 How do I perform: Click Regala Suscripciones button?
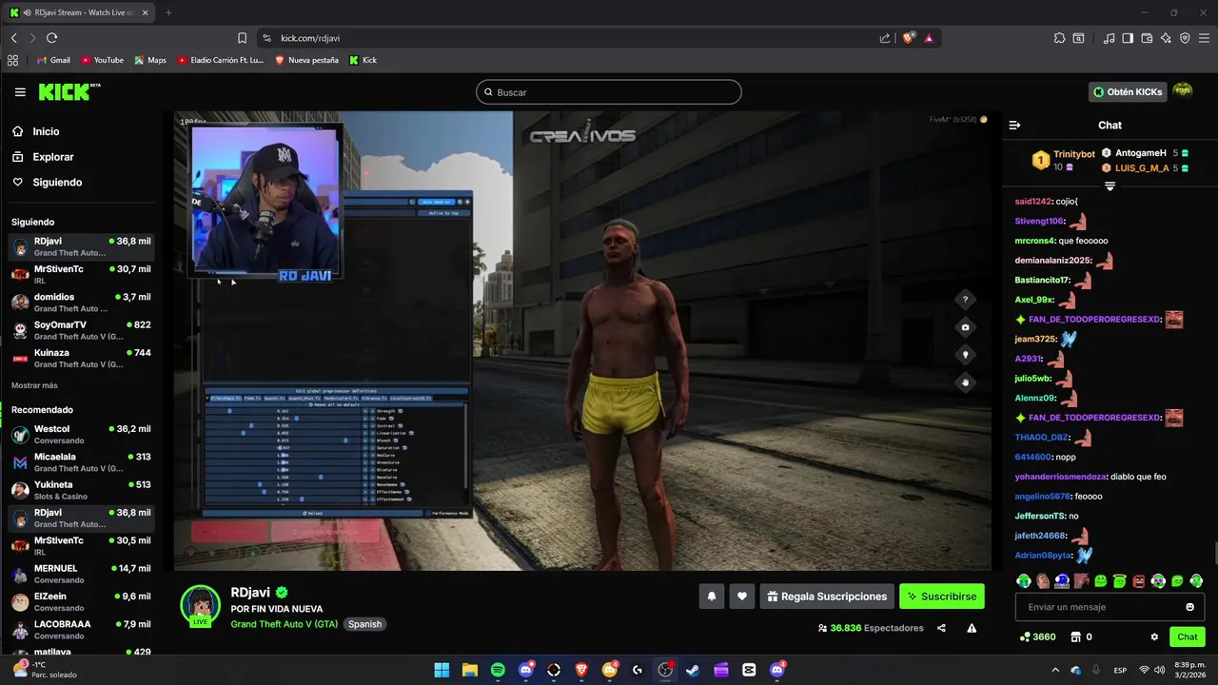click(827, 597)
